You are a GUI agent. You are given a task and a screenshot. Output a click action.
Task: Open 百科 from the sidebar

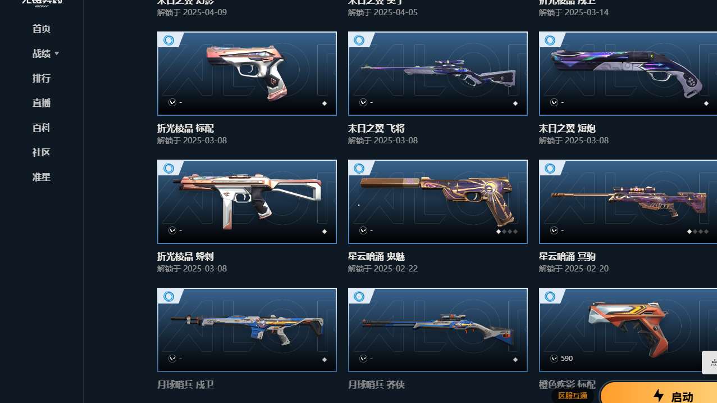(x=42, y=128)
